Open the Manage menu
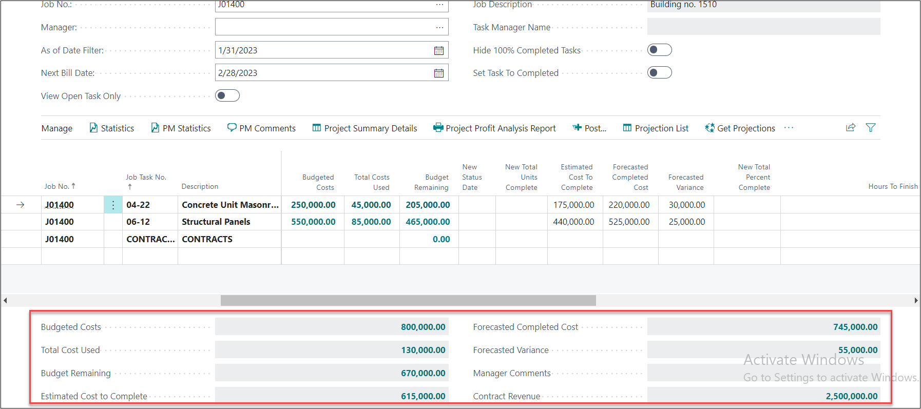 (57, 128)
